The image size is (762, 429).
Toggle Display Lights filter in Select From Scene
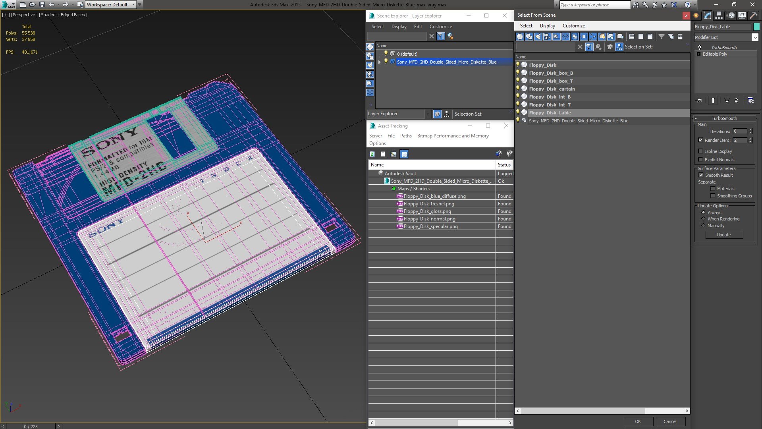[538, 37]
